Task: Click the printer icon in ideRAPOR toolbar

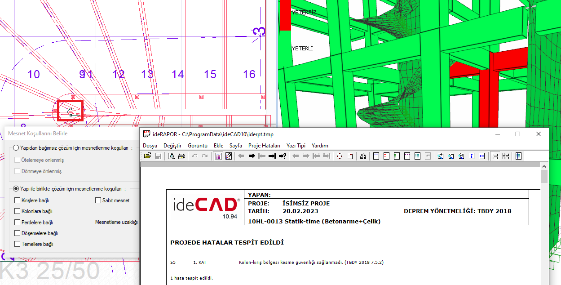Action: tap(181, 156)
